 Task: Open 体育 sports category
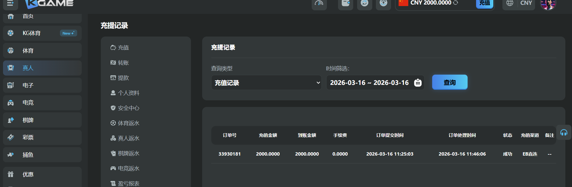42,50
